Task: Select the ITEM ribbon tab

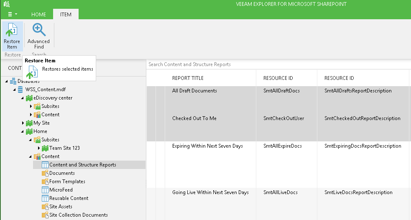Action: (66, 14)
